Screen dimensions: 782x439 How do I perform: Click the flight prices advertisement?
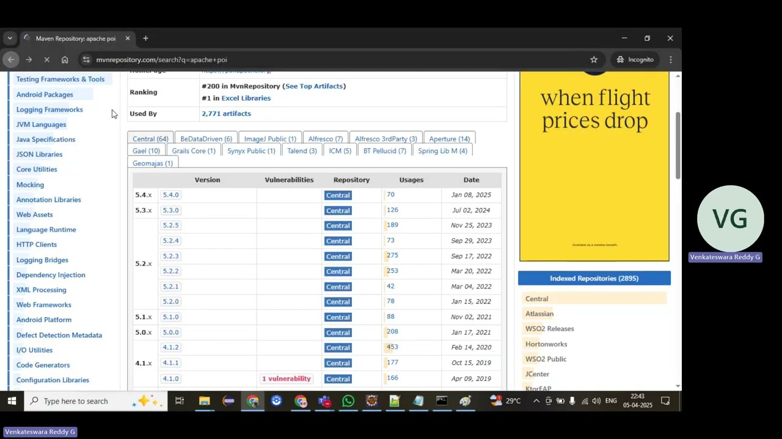pos(594,166)
